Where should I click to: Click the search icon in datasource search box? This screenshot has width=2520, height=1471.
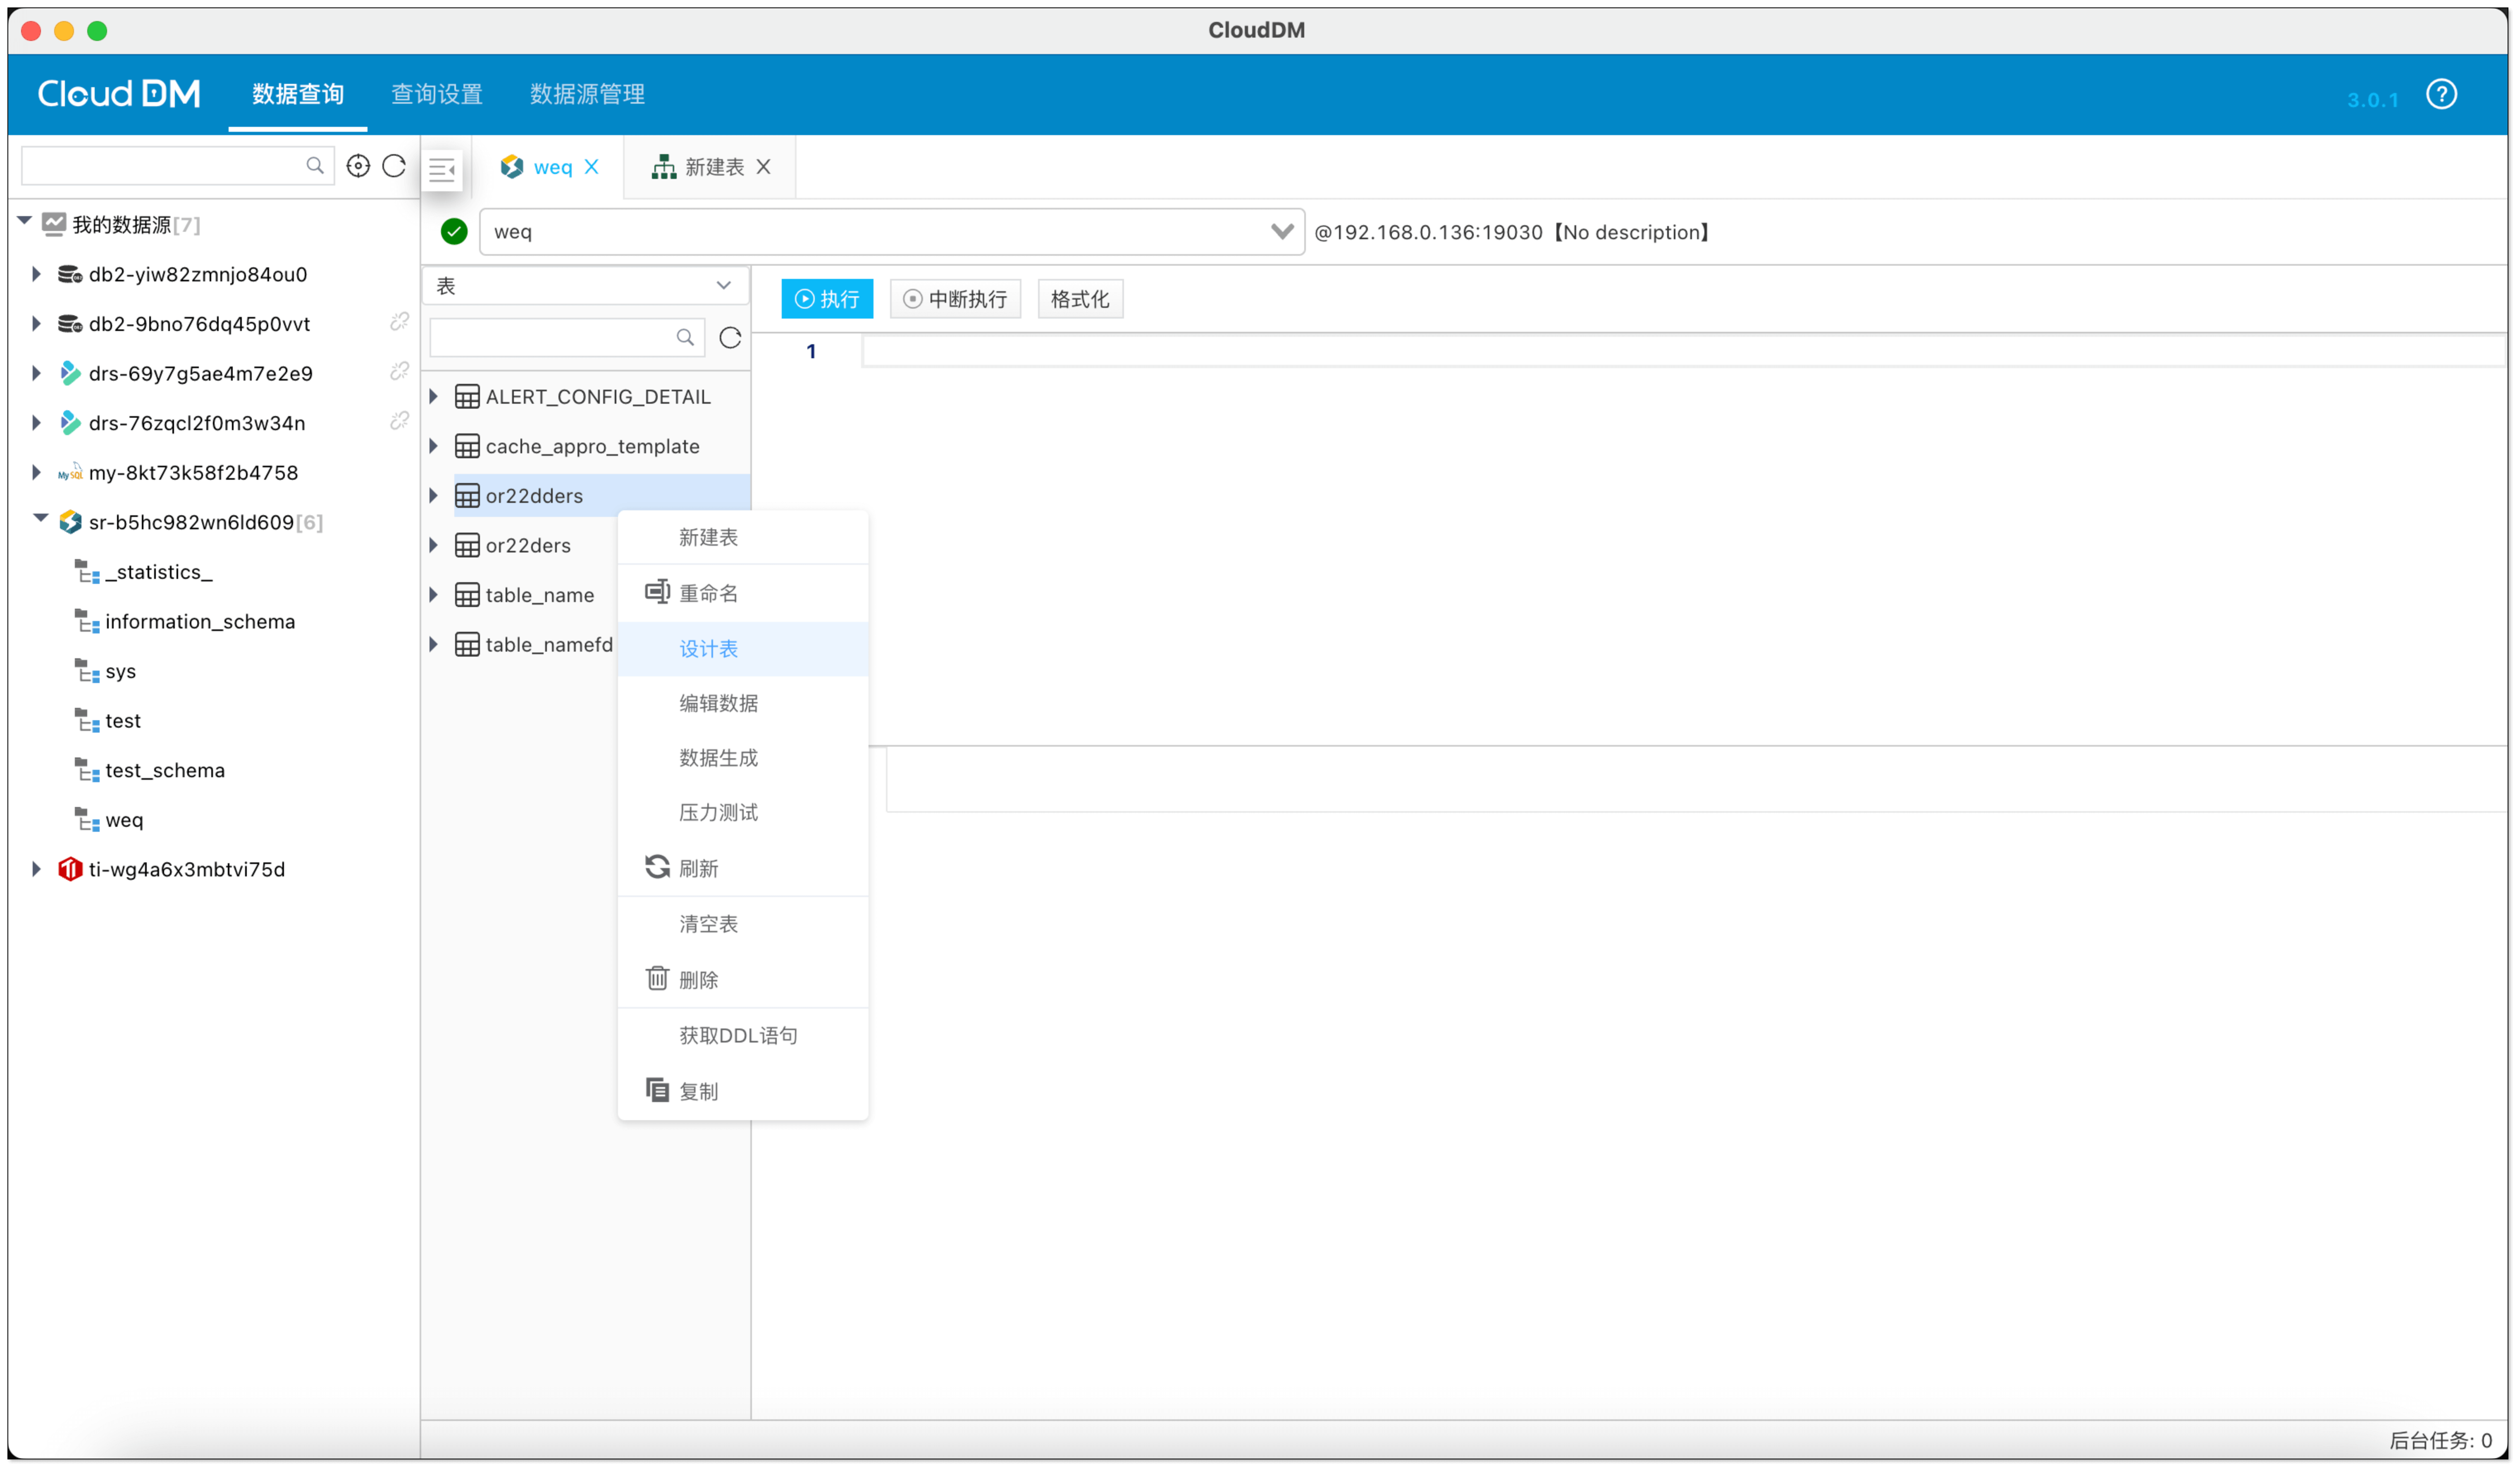click(315, 166)
